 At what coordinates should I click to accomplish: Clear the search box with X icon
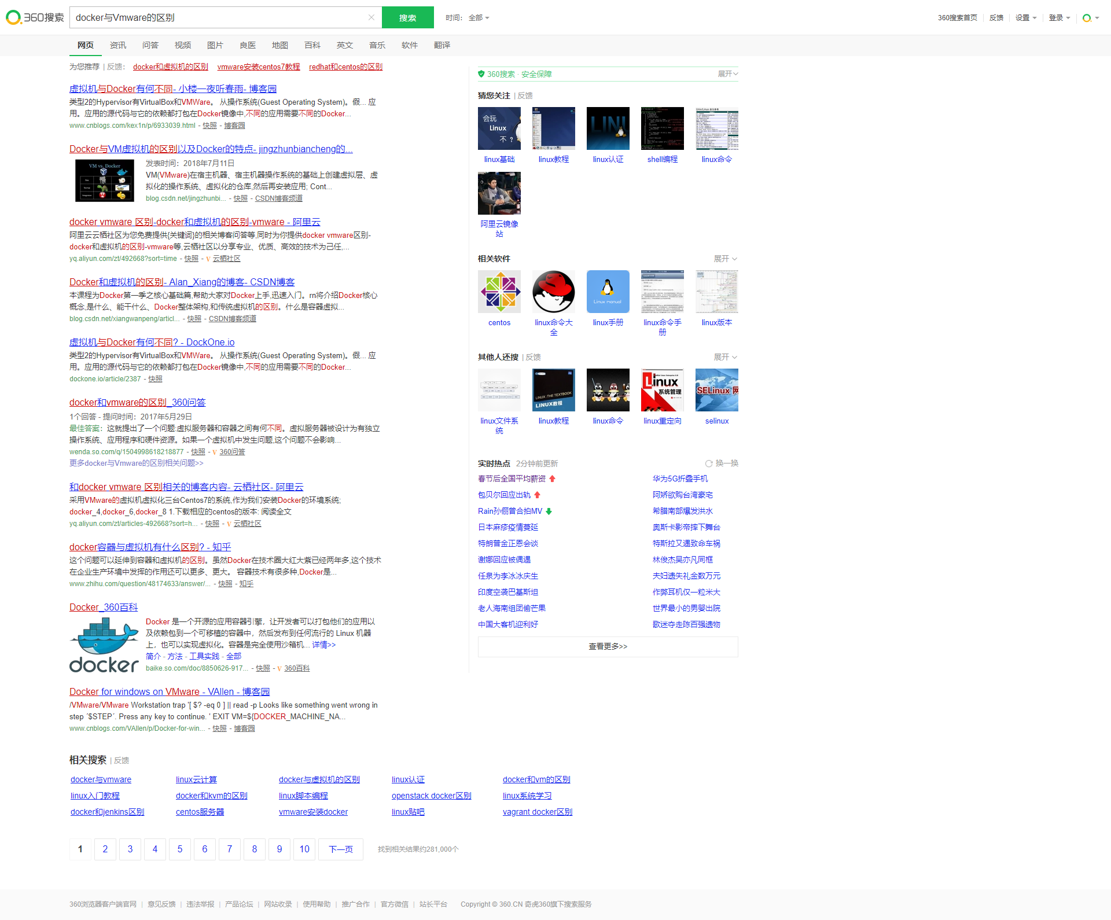pos(371,17)
